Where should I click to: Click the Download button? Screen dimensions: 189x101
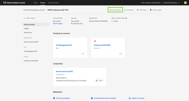click(129, 10)
